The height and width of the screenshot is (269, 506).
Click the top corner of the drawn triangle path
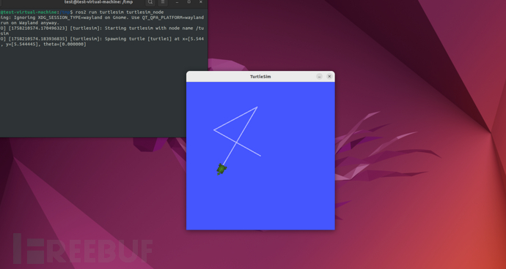257,107
